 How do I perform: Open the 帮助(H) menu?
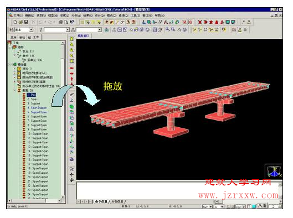[x=160, y=15]
